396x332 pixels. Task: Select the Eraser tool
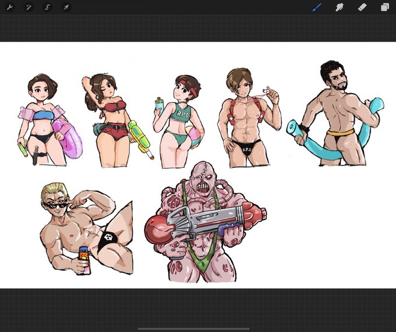click(x=362, y=7)
